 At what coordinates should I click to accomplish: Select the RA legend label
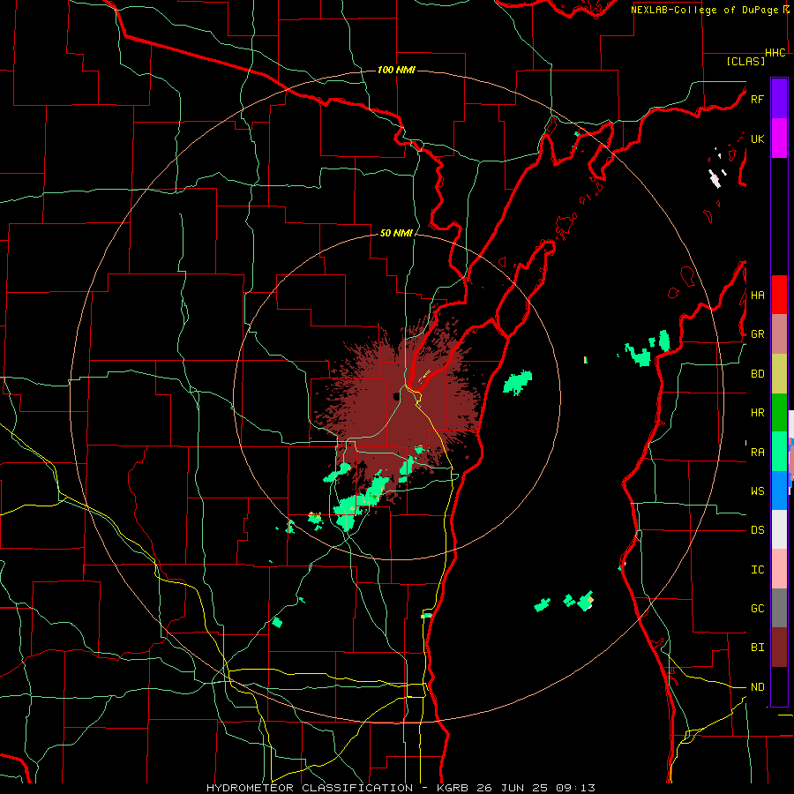click(x=757, y=452)
